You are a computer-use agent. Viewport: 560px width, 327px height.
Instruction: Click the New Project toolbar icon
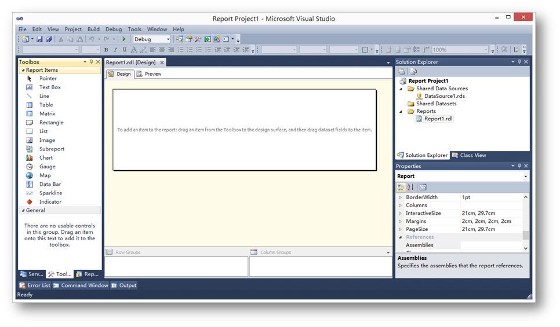click(x=26, y=39)
